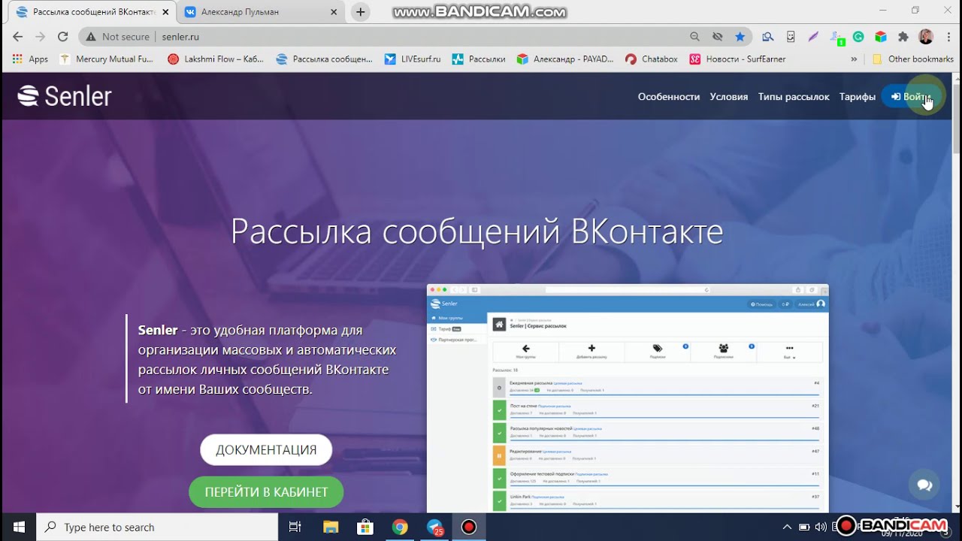Click the Not secure site info
This screenshot has width=962, height=541.
pos(118,36)
